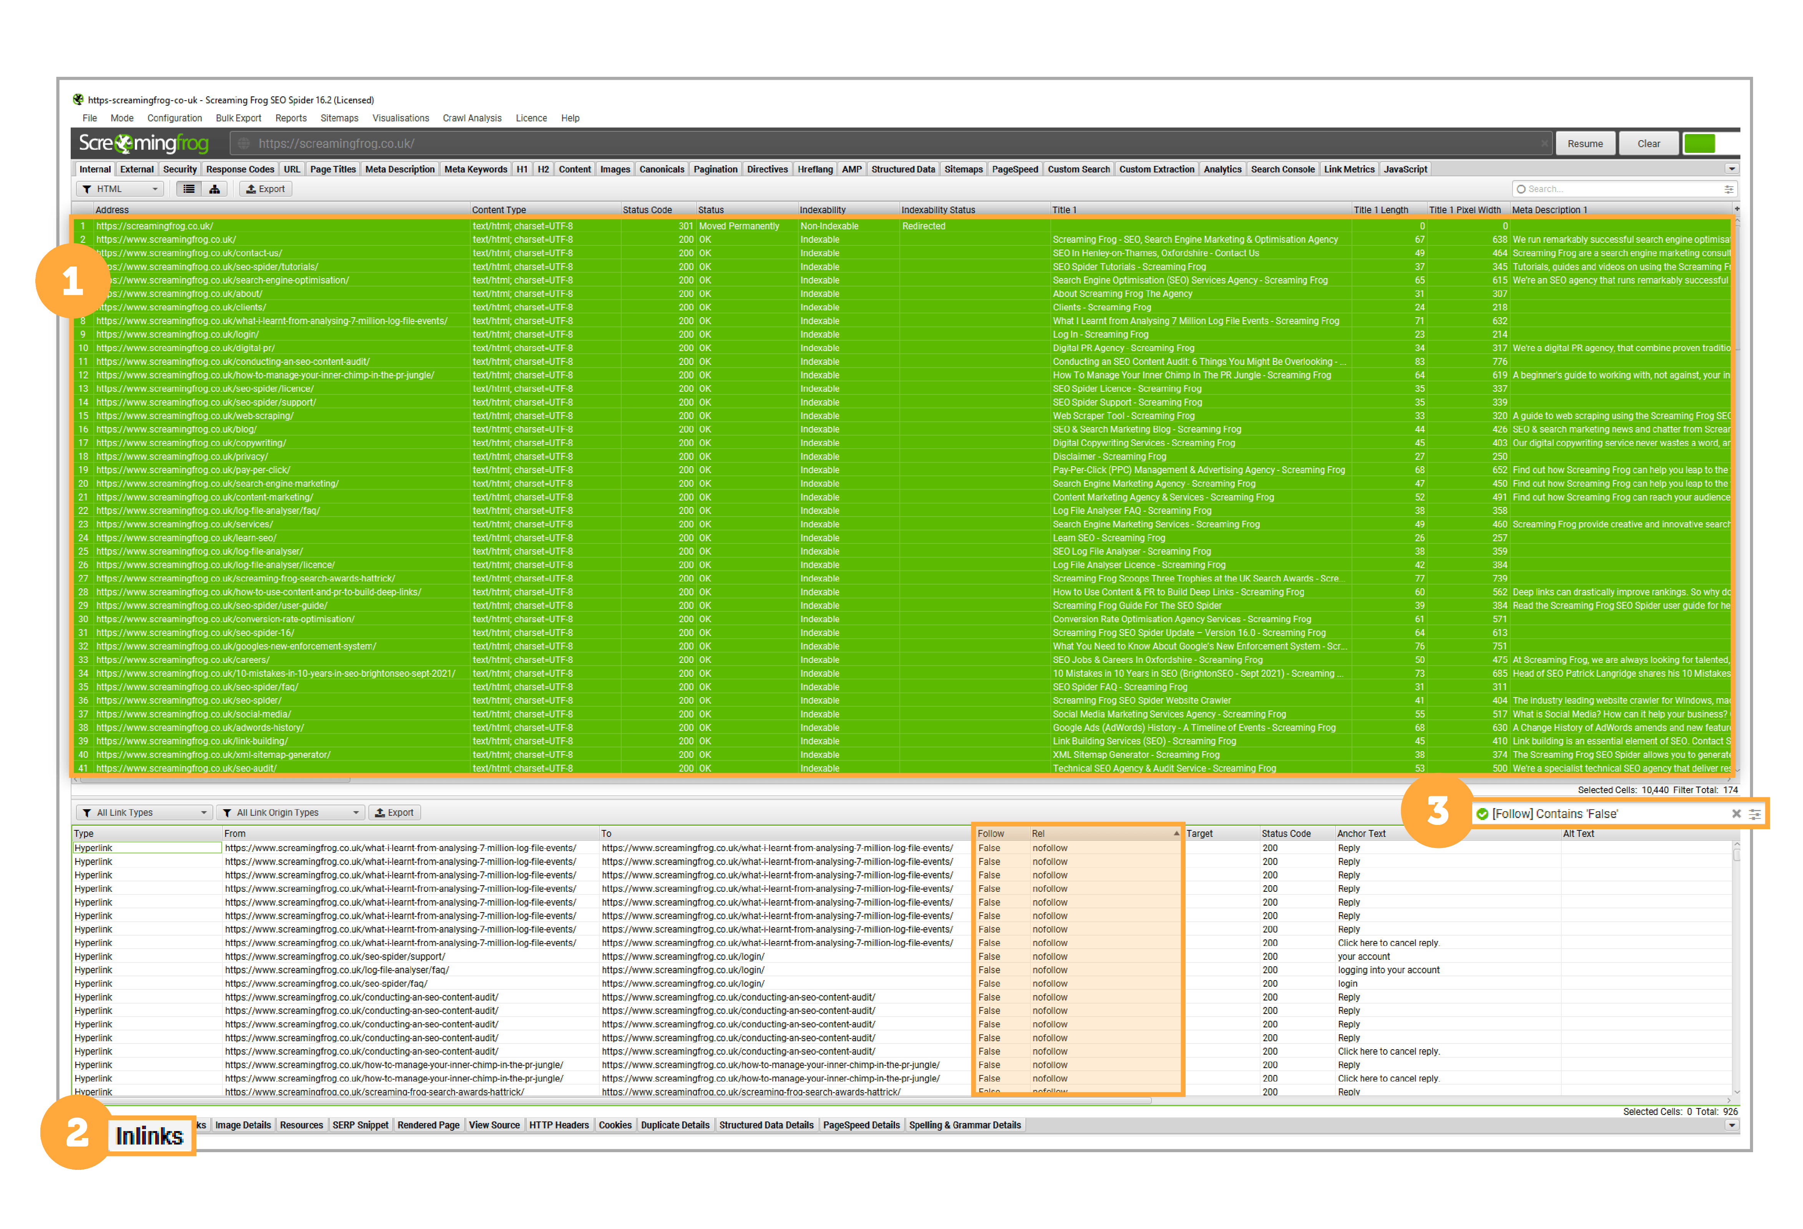Expand the bottom tabs overflow arrow
This screenshot has width=1803, height=1229.
click(x=1732, y=1125)
